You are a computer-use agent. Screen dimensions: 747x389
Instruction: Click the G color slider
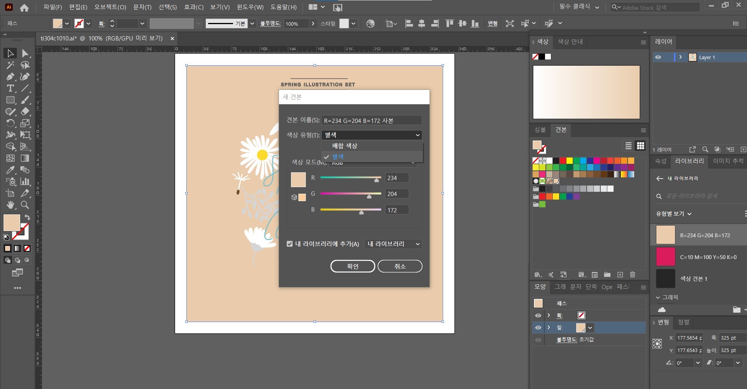350,193
